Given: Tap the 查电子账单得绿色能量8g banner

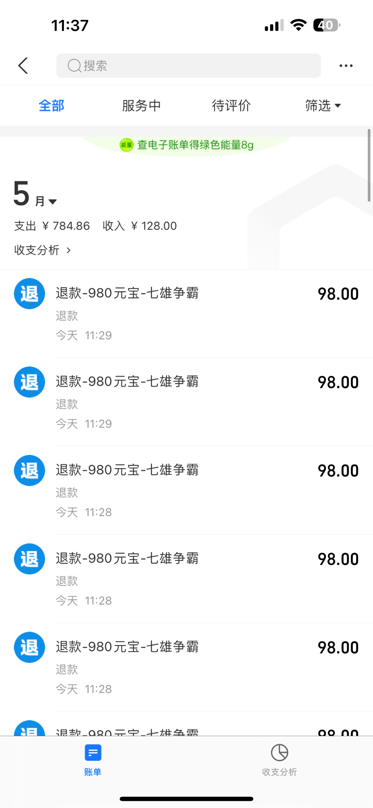Looking at the screenshot, I should [x=195, y=145].
